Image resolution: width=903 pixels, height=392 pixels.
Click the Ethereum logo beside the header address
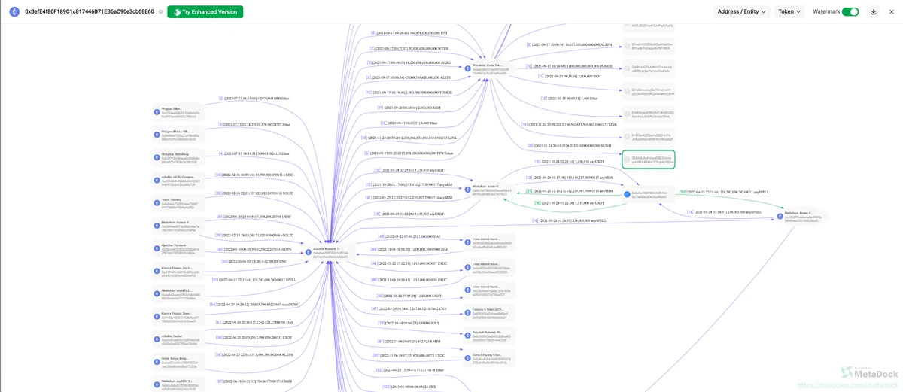pyautogui.click(x=14, y=11)
